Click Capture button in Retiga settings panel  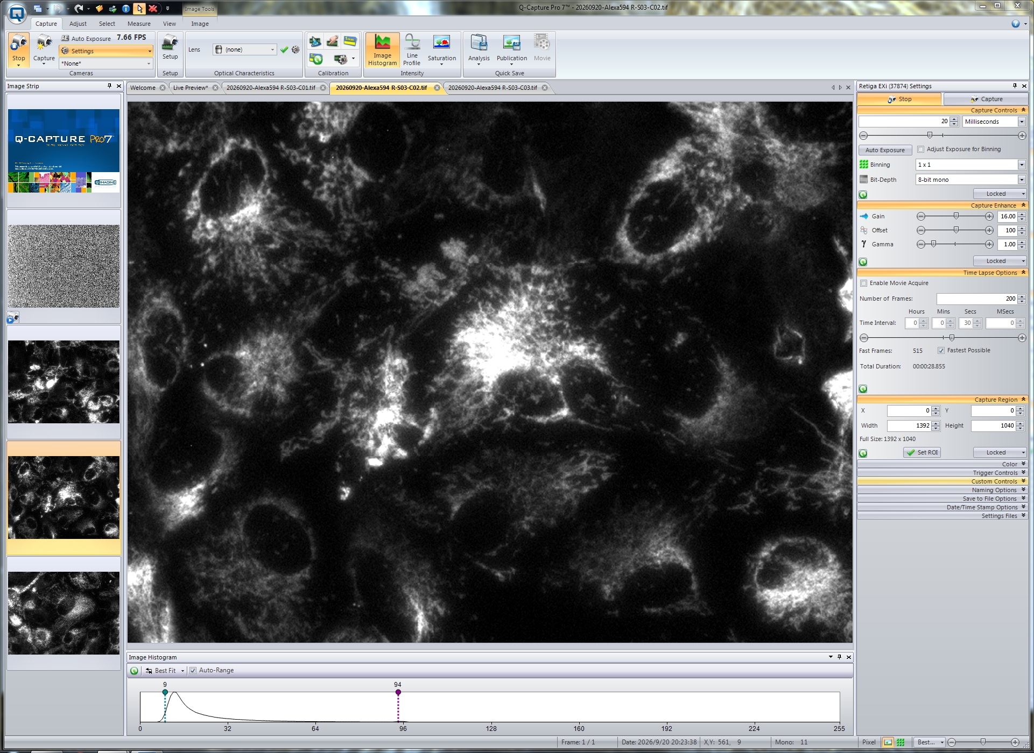(986, 99)
